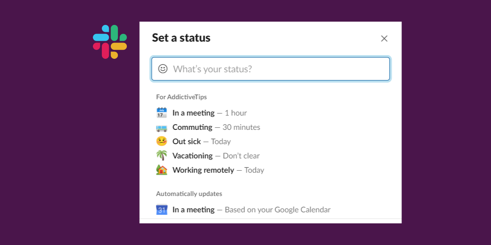Focus the What's your status field

click(x=278, y=69)
